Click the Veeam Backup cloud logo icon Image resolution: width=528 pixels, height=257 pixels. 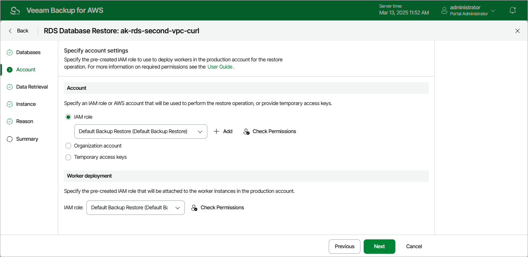(x=15, y=10)
